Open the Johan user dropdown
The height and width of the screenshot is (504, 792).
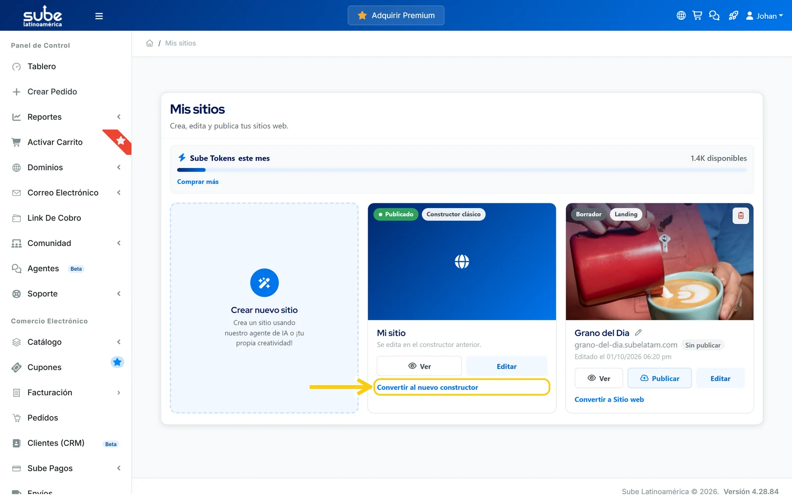(764, 16)
